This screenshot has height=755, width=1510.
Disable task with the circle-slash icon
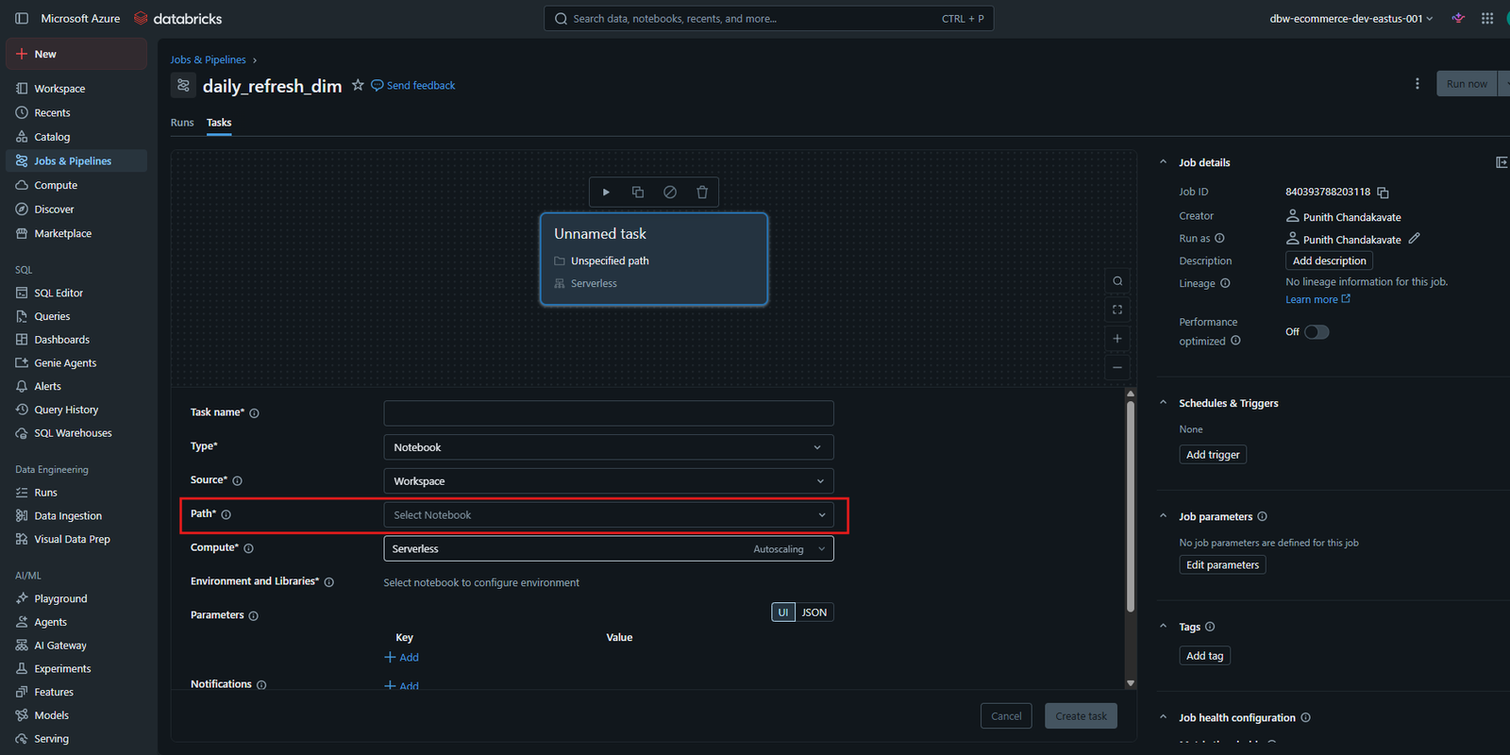click(670, 193)
